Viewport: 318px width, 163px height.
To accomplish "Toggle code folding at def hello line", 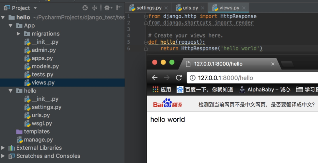I will point(146,42).
